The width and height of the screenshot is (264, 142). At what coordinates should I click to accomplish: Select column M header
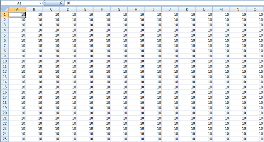pos(221,9)
